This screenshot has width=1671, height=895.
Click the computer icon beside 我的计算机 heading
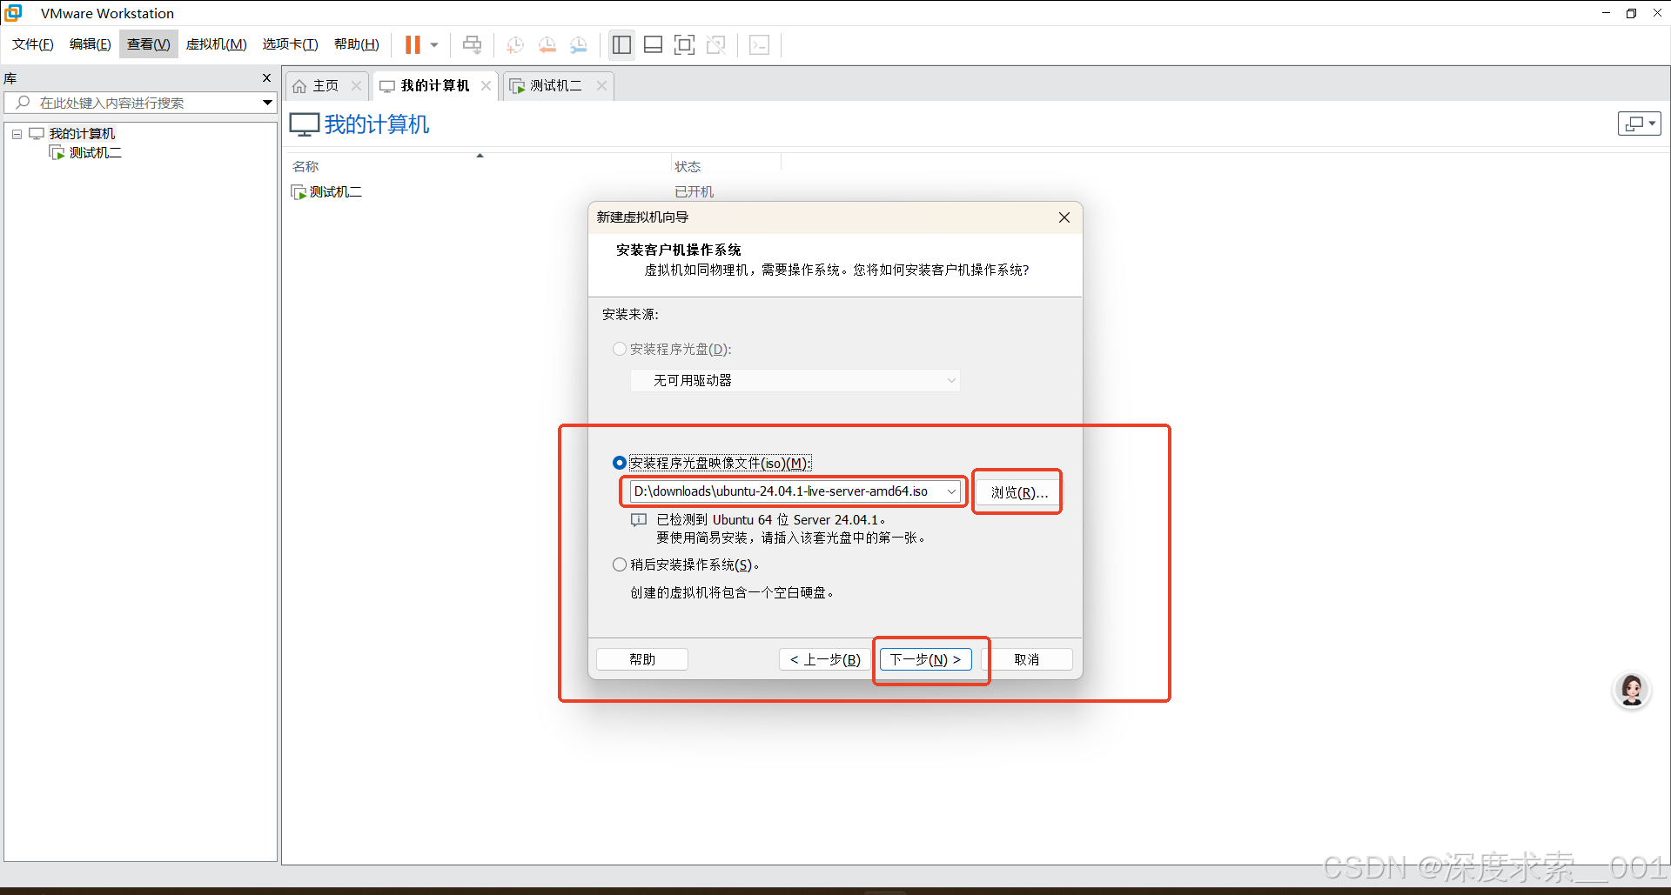304,124
